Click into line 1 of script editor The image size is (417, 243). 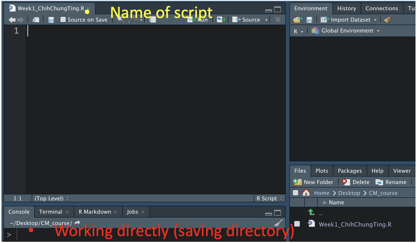[155, 31]
